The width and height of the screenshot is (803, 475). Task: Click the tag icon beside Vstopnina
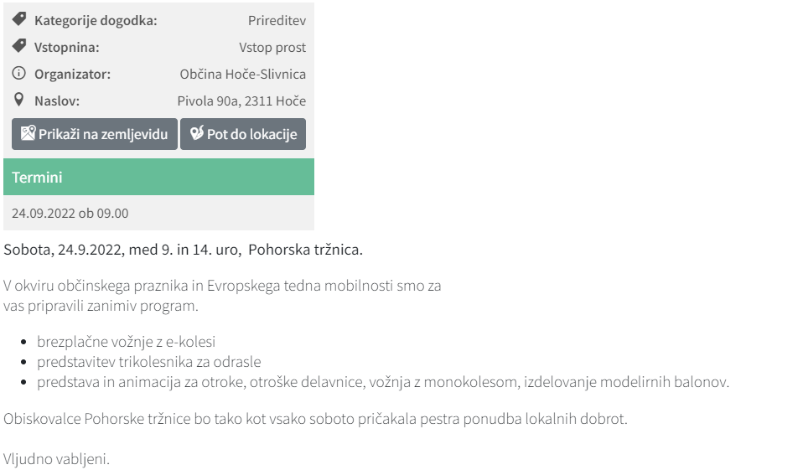point(19,46)
